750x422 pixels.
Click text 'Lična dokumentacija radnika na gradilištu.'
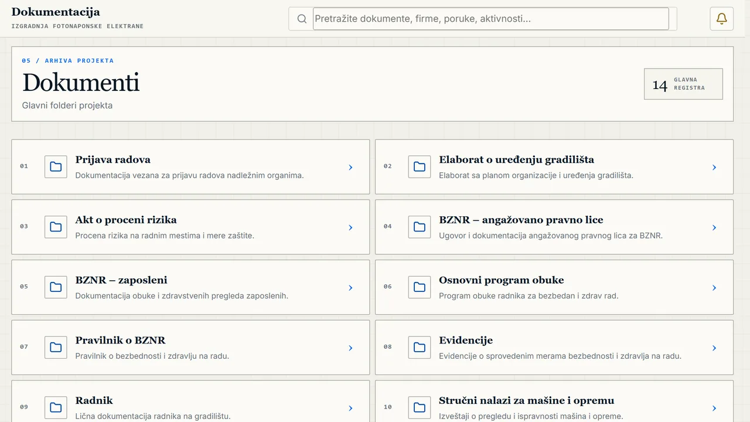(153, 416)
